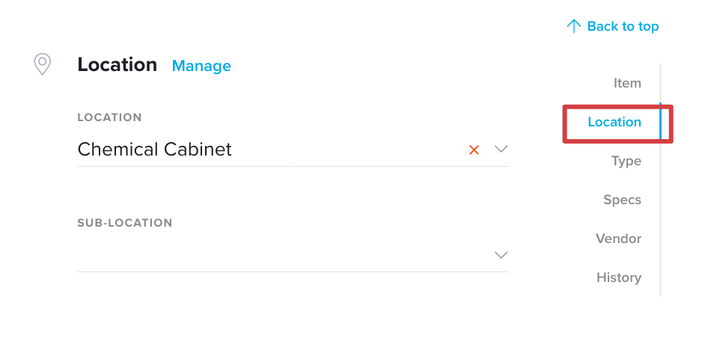Click the LOCATION field label

click(109, 117)
